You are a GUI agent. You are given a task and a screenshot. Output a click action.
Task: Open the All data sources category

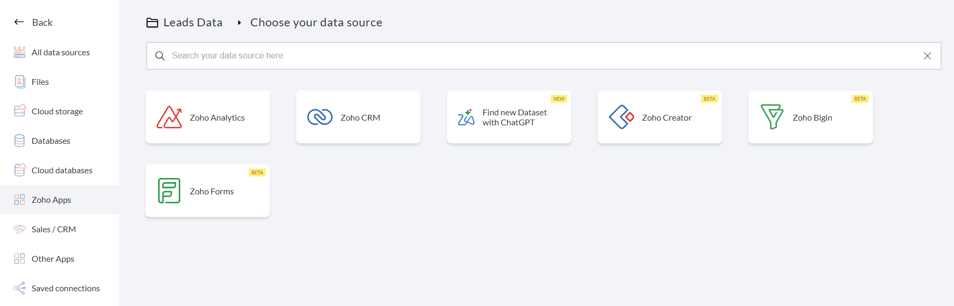pyautogui.click(x=60, y=53)
